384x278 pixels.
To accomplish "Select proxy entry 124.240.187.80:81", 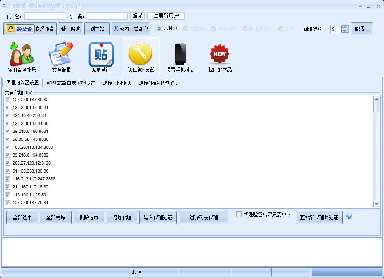I will (30, 107).
